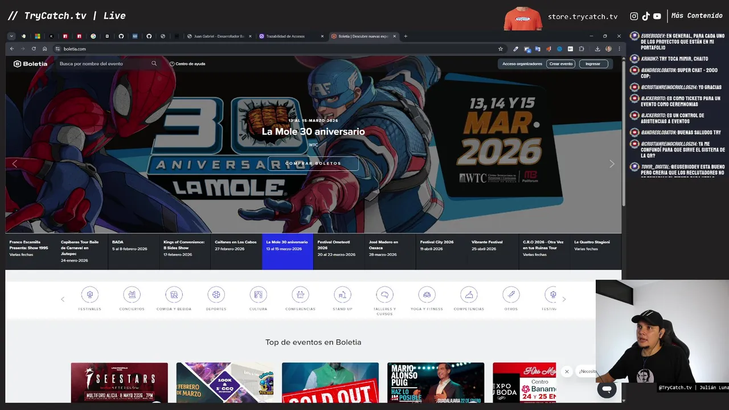The width and height of the screenshot is (729, 410).
Task: Show next hero banner slide
Action: (x=612, y=163)
